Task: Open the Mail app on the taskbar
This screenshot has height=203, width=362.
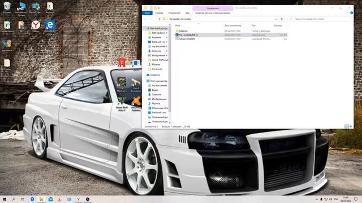Action: point(50,199)
